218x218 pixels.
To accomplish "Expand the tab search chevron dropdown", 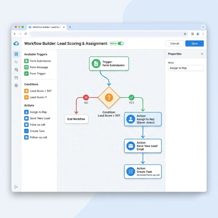I will [203, 27].
